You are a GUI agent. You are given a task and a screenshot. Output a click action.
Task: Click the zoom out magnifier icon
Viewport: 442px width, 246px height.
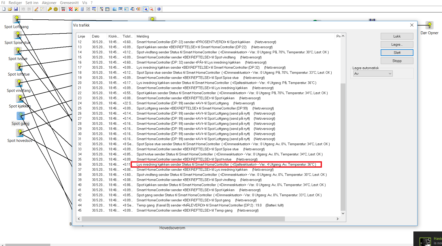click(x=152, y=9)
